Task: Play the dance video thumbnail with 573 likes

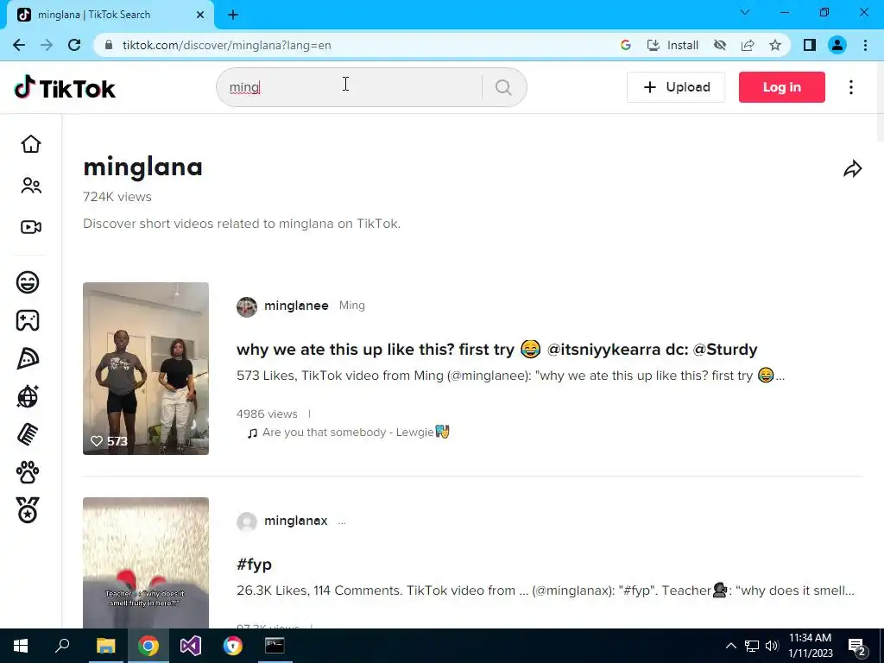Action: (145, 369)
